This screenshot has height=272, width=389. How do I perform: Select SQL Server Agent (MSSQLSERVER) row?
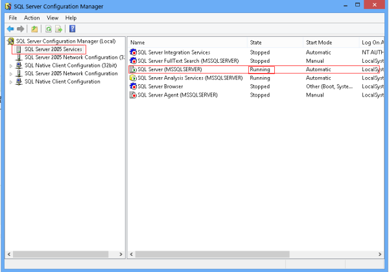coord(256,95)
